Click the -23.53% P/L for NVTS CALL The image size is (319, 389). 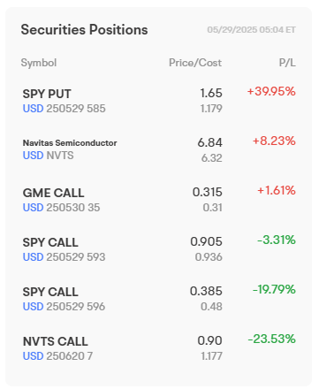[271, 339]
